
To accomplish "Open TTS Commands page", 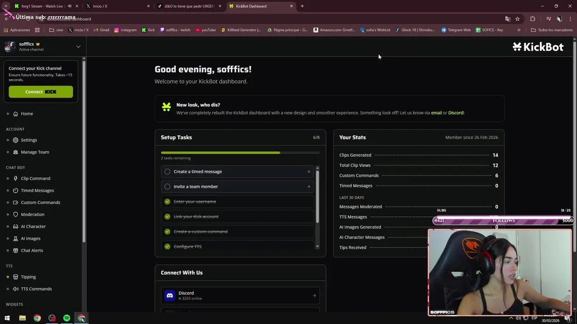I will [x=36, y=289].
